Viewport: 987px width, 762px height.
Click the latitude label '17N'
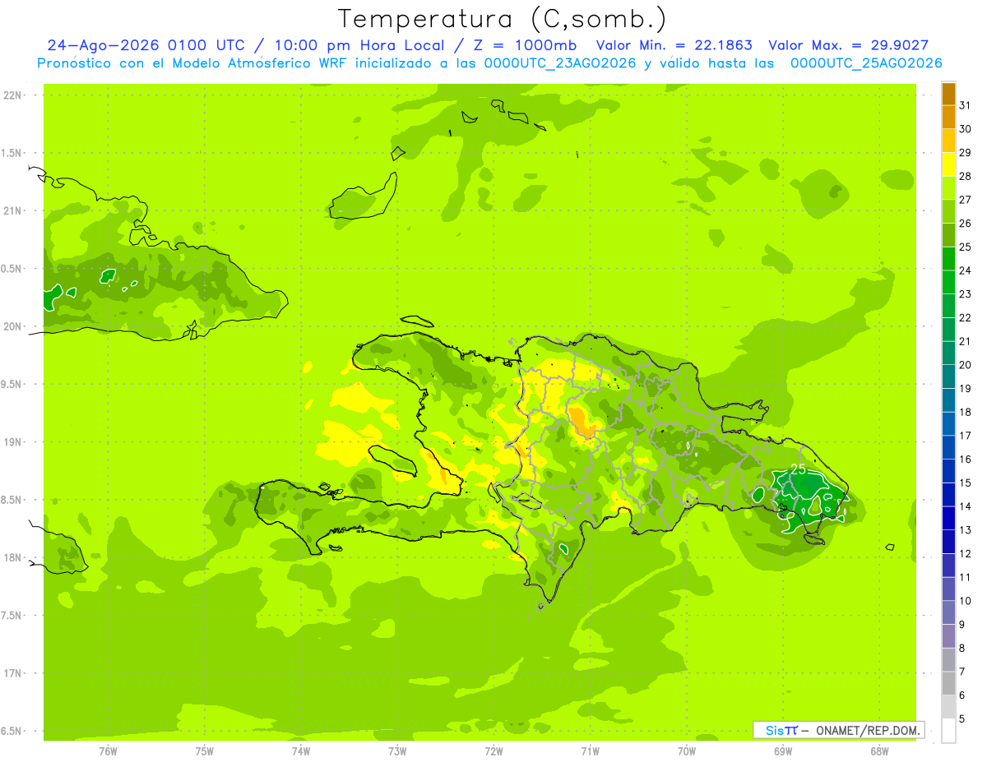point(12,674)
